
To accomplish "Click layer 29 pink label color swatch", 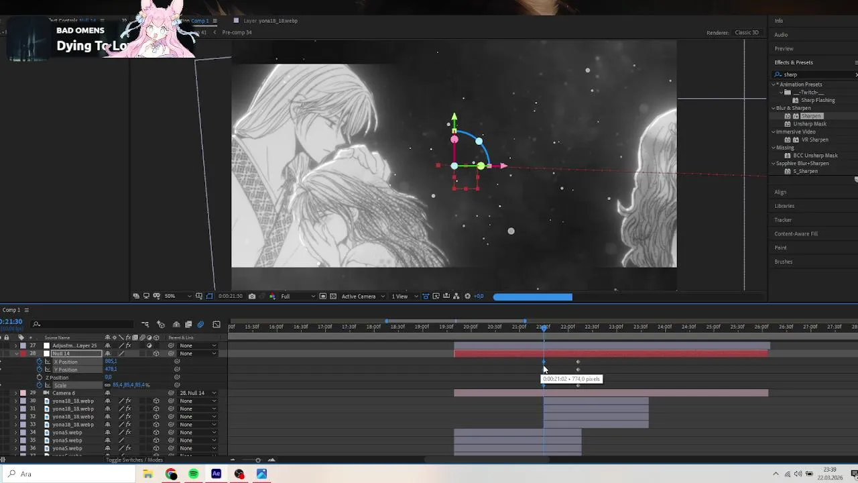I will point(23,393).
